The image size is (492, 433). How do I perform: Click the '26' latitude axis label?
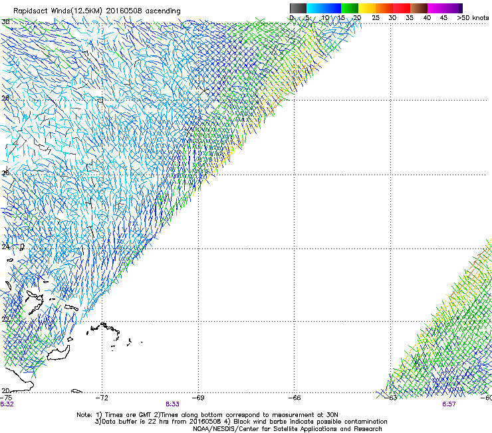point(5,173)
